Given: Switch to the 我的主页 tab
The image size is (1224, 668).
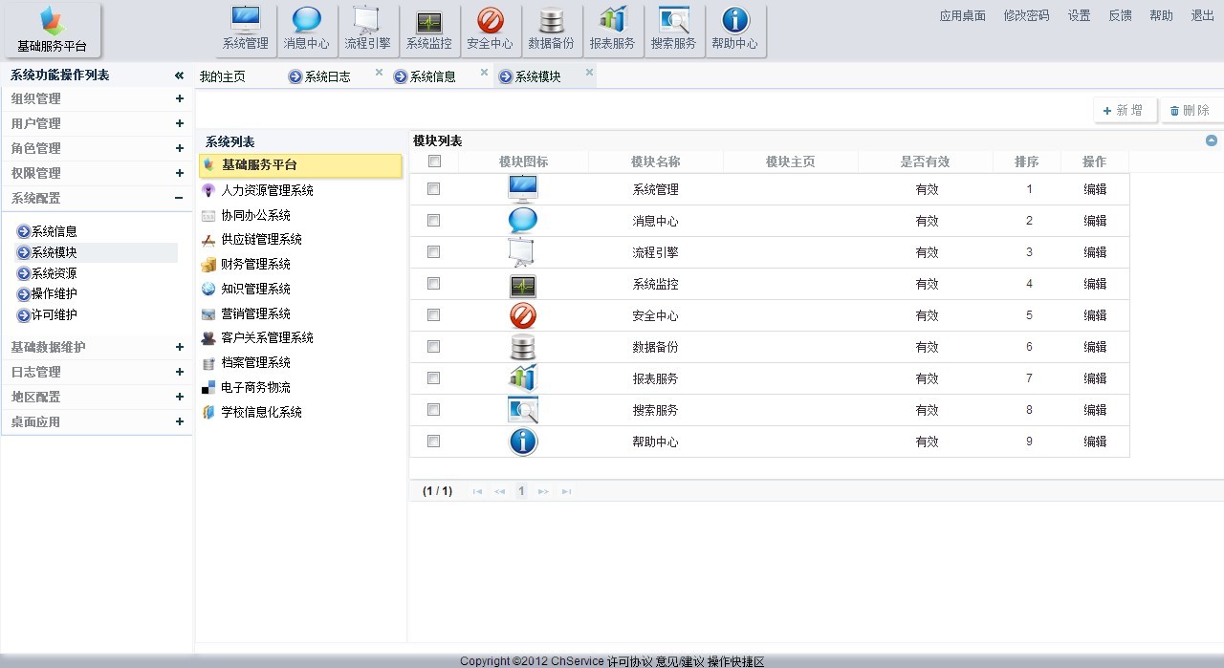Looking at the screenshot, I should pyautogui.click(x=223, y=76).
